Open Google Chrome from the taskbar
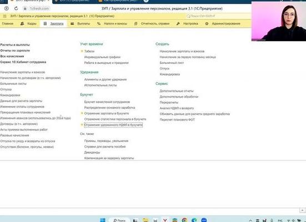 (x=184, y=220)
